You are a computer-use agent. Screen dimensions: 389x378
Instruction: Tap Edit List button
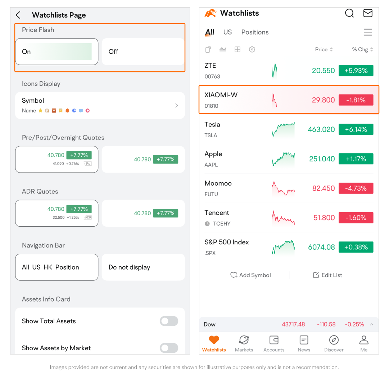327,275
